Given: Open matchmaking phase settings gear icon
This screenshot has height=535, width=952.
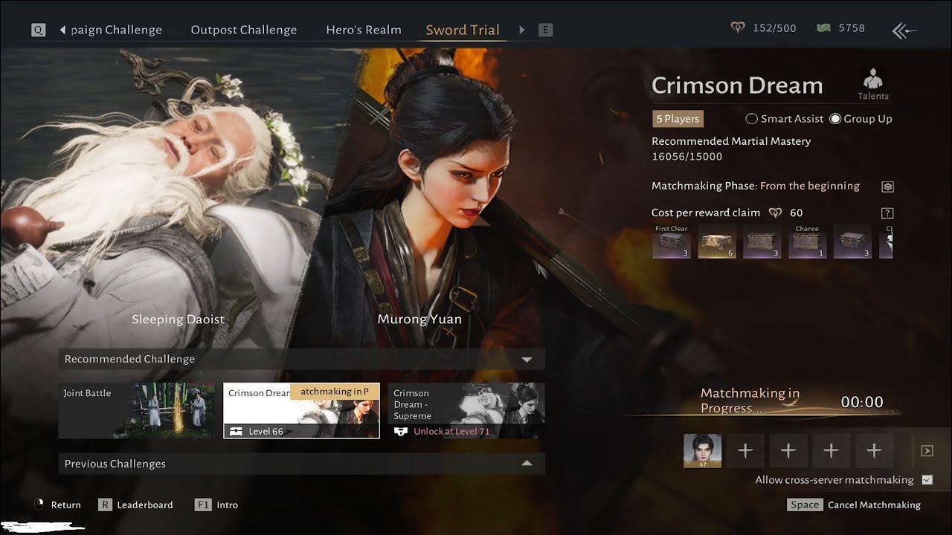Looking at the screenshot, I should [887, 187].
